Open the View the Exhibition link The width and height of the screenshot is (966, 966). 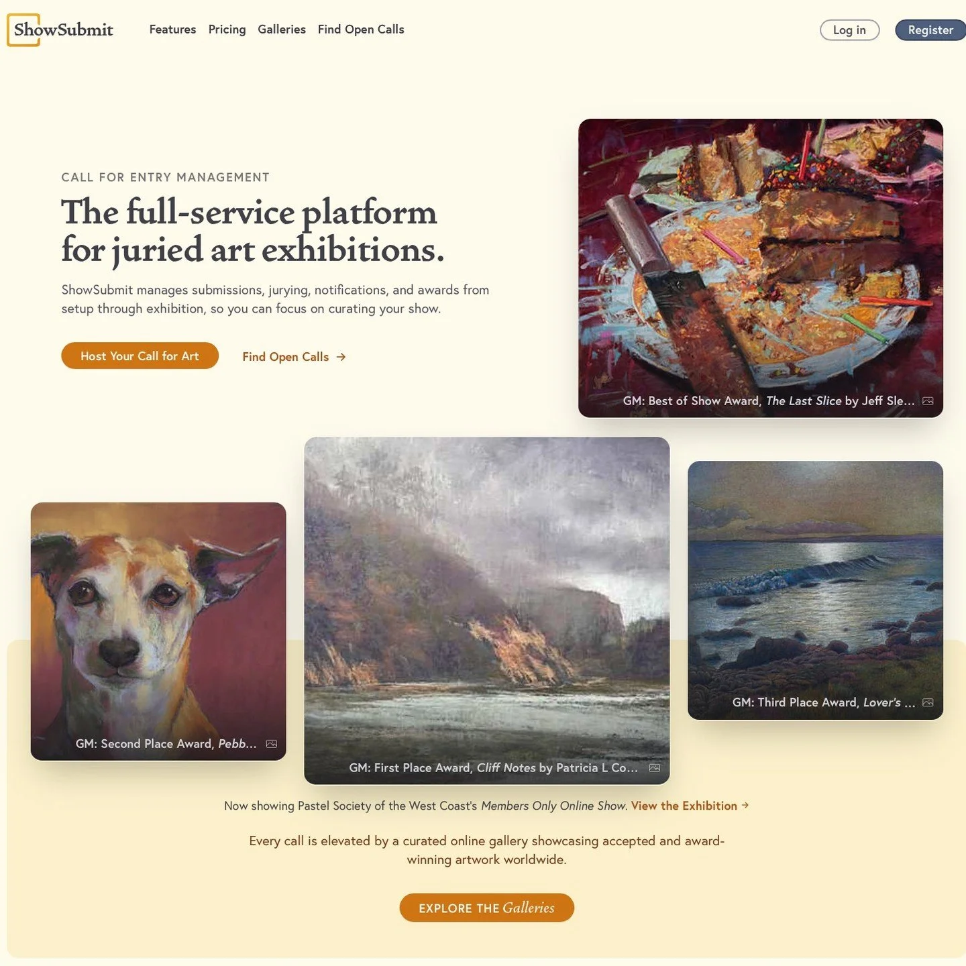click(684, 806)
